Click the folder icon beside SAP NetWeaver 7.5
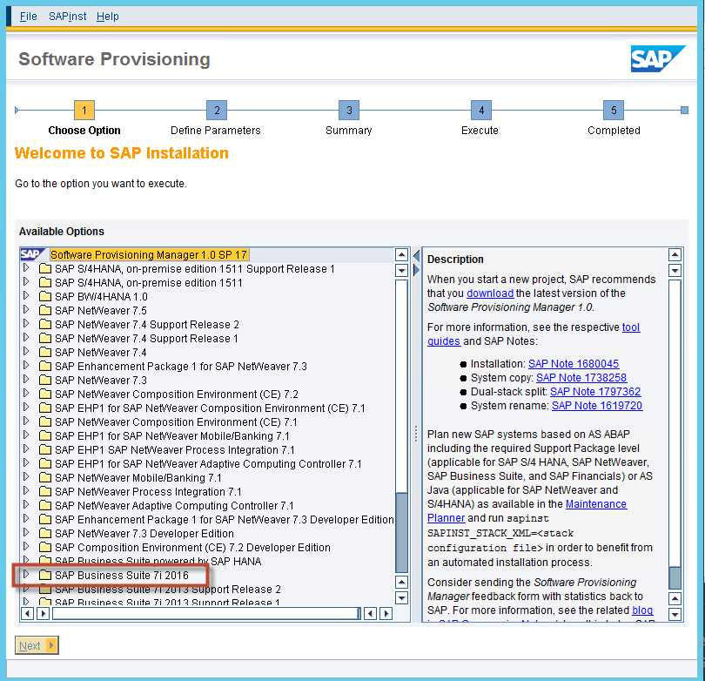705x681 pixels. [x=44, y=311]
